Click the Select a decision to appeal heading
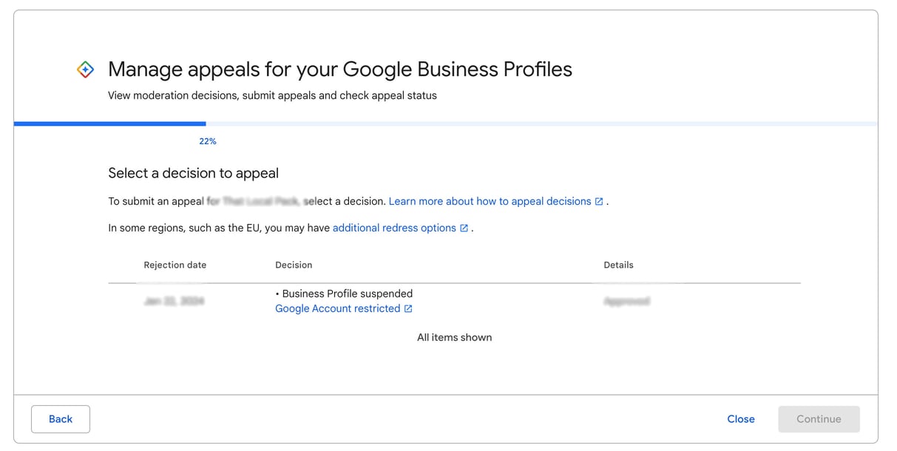The height and width of the screenshot is (451, 897). pyautogui.click(x=193, y=173)
